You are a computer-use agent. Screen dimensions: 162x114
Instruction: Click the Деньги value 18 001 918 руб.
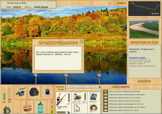[41, 7]
